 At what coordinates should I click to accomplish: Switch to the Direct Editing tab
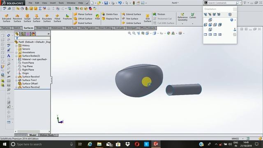point(105,28)
